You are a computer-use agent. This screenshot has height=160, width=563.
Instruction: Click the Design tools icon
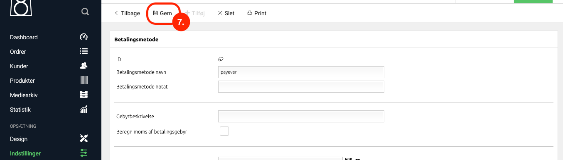coord(84,139)
